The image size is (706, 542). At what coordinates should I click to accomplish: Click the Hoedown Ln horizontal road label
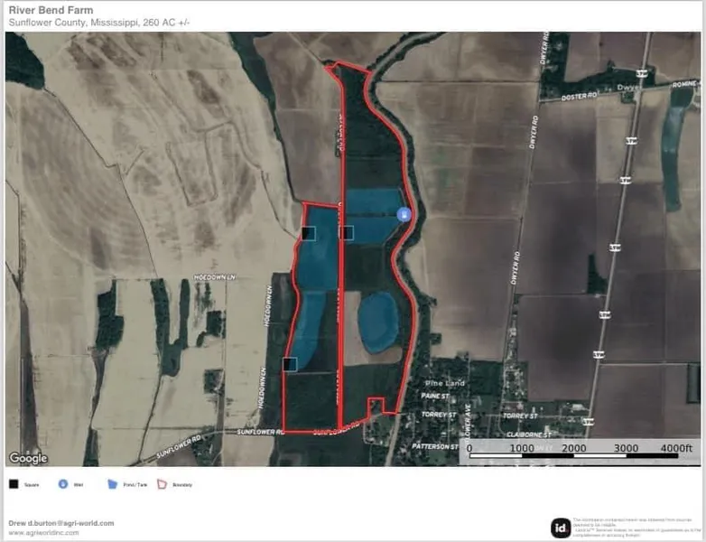[214, 277]
